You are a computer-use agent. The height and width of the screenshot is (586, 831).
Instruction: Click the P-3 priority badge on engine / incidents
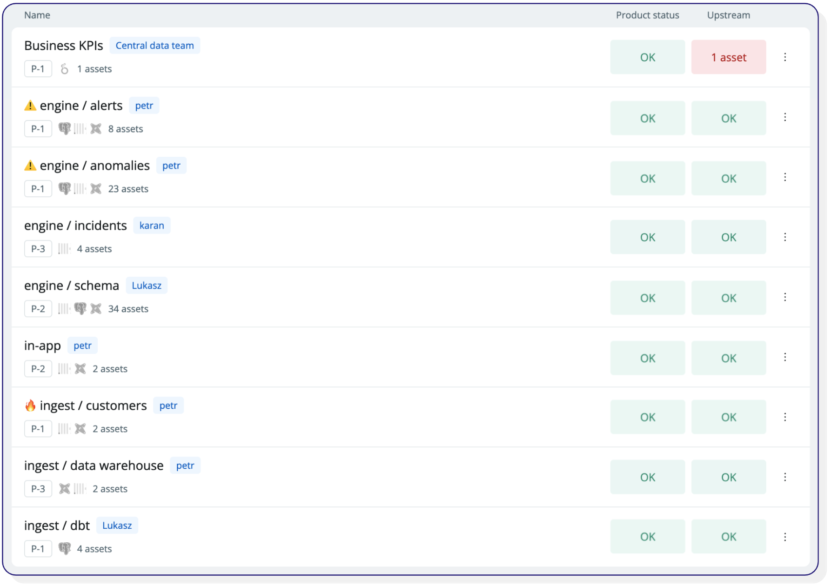[38, 249]
